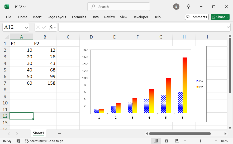
Task: Open the Page Layout ribbon tab
Action: click(57, 17)
